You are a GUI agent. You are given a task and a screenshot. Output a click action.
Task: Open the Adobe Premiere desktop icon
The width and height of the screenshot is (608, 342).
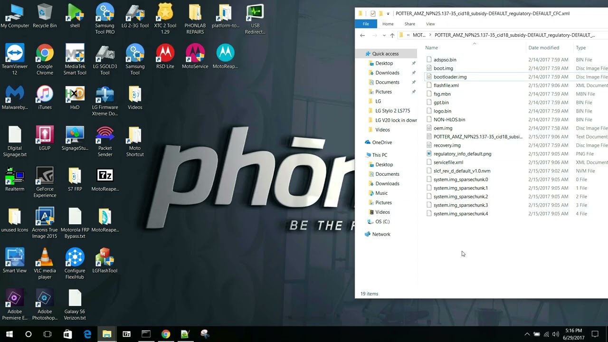(x=15, y=305)
